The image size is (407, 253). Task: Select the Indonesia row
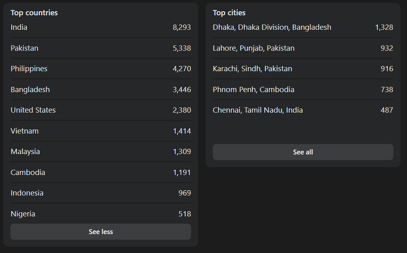tap(101, 193)
